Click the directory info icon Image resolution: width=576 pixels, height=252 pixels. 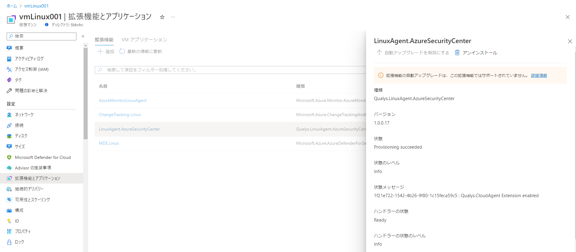(47, 25)
